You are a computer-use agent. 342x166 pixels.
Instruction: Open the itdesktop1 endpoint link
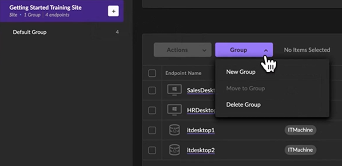click(x=201, y=130)
